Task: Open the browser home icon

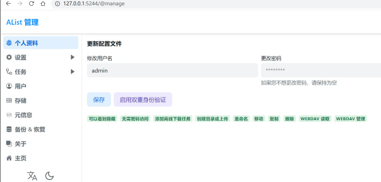Action: (43, 4)
